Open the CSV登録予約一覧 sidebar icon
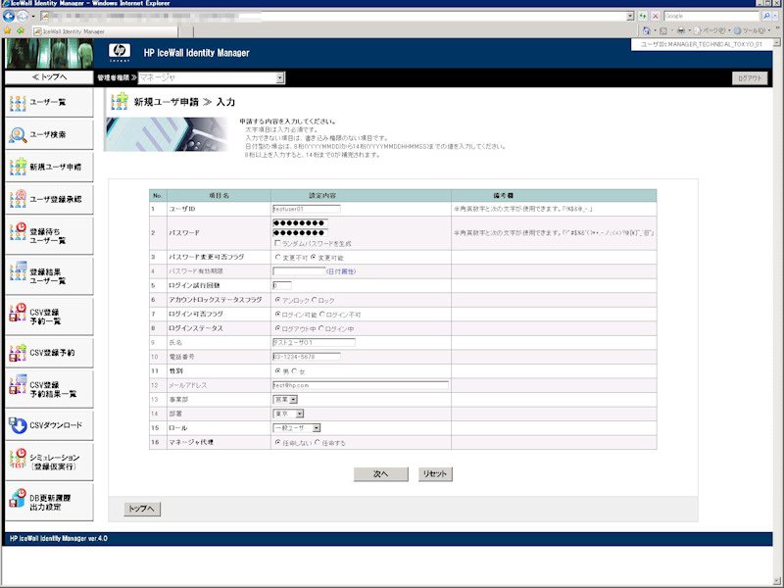 (18, 312)
